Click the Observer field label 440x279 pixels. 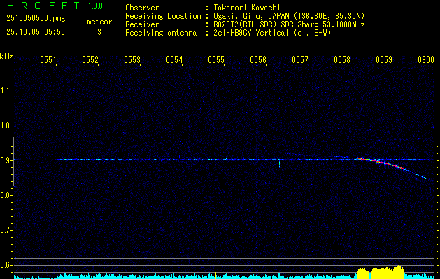pos(142,8)
